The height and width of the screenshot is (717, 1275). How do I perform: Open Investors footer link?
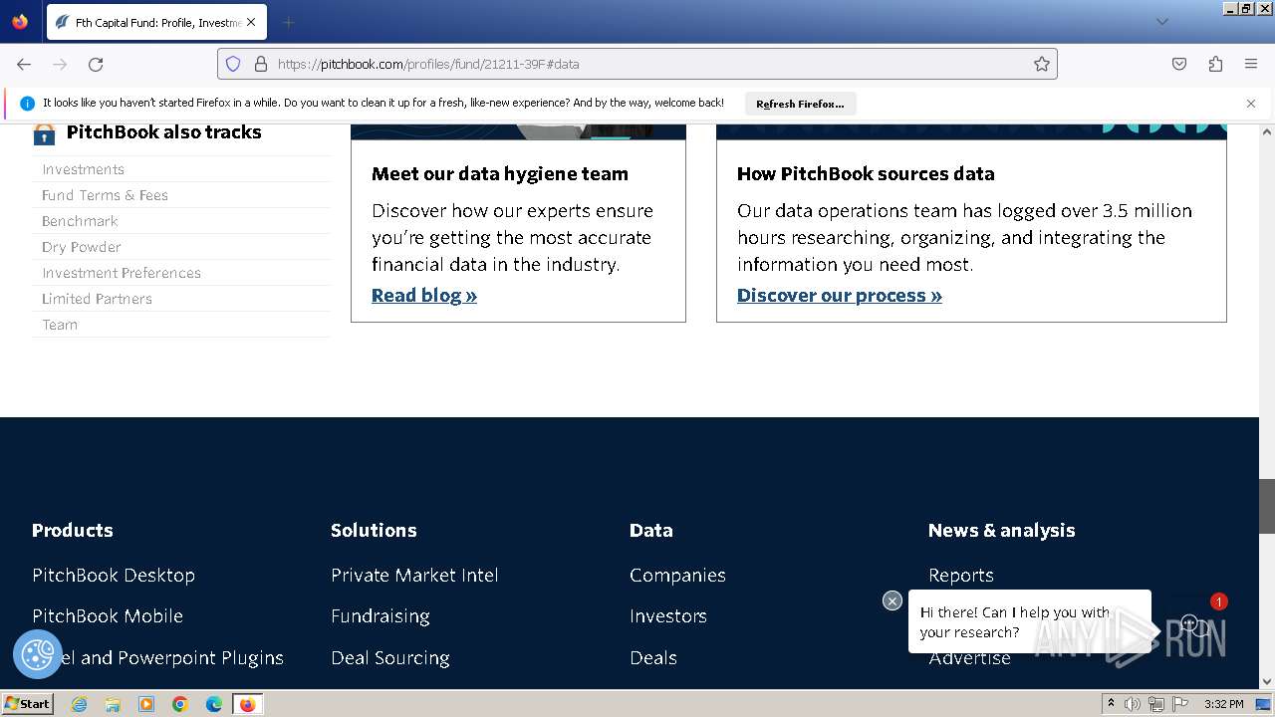(668, 615)
